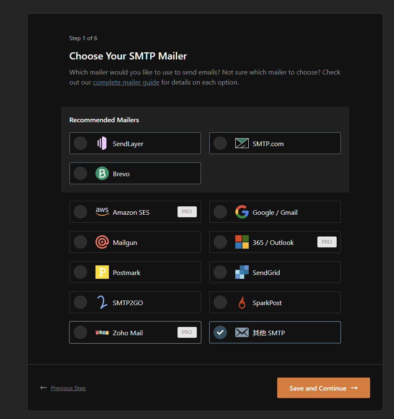Select the Brevo mailer radio button
This screenshot has height=419, width=394.
[x=80, y=174]
